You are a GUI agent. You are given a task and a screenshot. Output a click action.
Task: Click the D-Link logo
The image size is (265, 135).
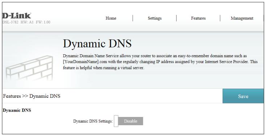pos(17,16)
